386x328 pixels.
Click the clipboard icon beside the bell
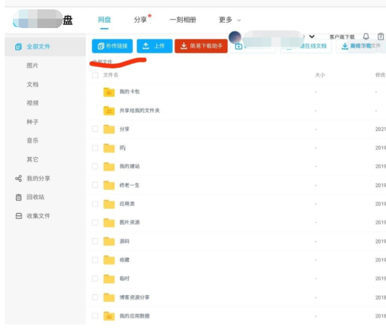tap(381, 37)
